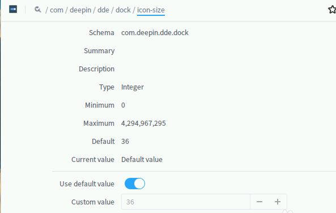Click the Maximum value 4,294,967,295

point(143,123)
